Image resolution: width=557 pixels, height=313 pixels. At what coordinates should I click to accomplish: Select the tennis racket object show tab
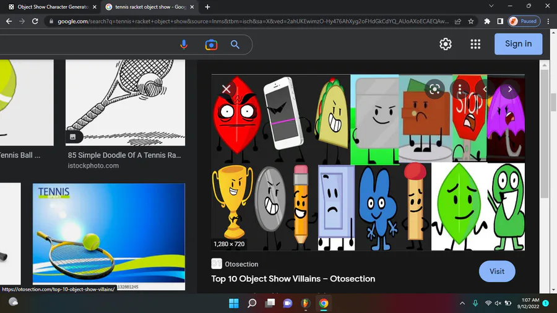click(x=150, y=7)
